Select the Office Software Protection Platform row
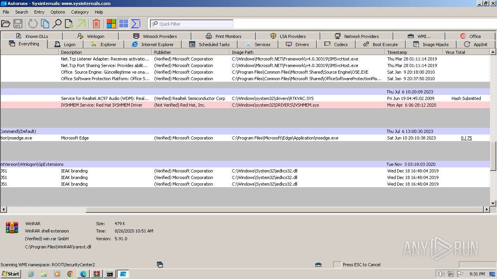 tap(245, 79)
